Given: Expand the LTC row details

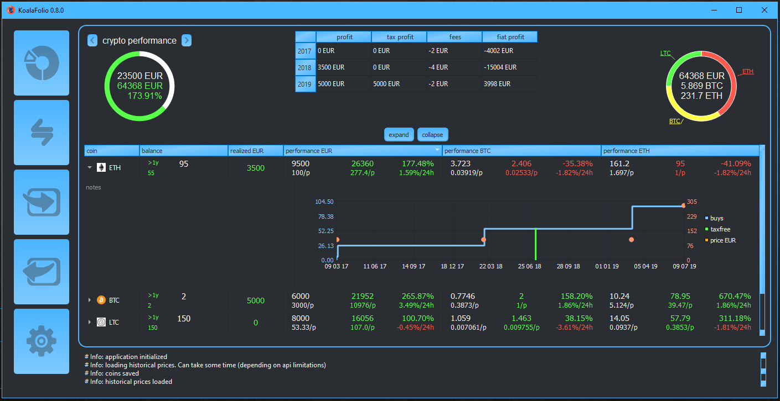Looking at the screenshot, I should tap(89, 322).
